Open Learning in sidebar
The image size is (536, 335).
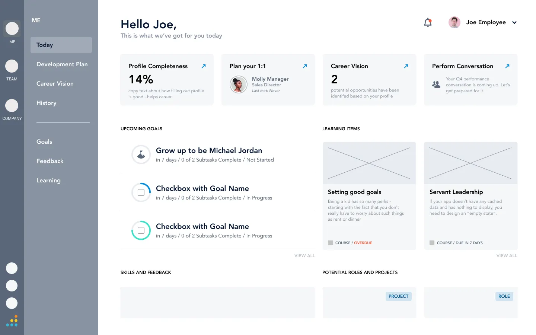[x=48, y=181]
